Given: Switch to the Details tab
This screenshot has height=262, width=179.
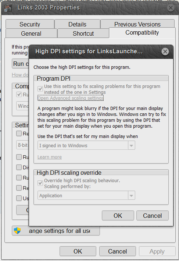Looking at the screenshot, I should point(77,24).
